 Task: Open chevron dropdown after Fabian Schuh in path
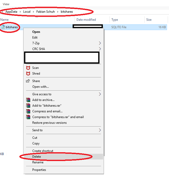pyautogui.click(x=58, y=12)
